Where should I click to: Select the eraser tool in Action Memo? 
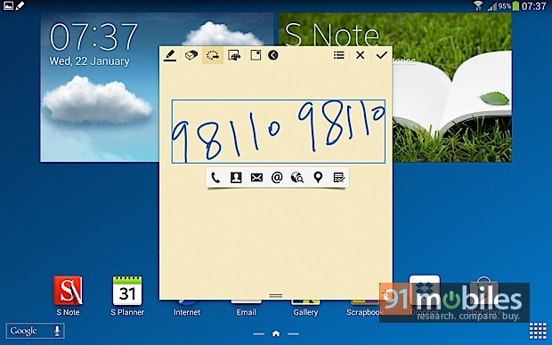pyautogui.click(x=191, y=55)
